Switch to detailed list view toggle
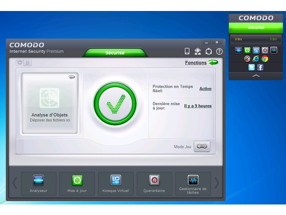 coord(28,63)
